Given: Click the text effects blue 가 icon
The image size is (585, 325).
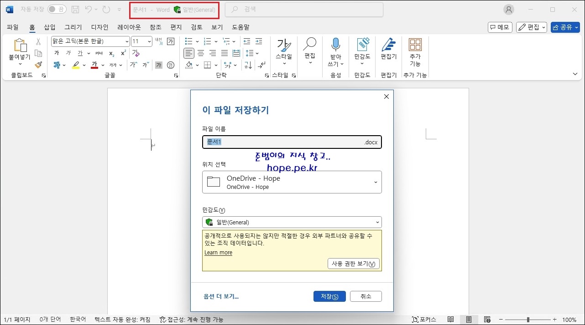Looking at the screenshot, I should [57, 65].
